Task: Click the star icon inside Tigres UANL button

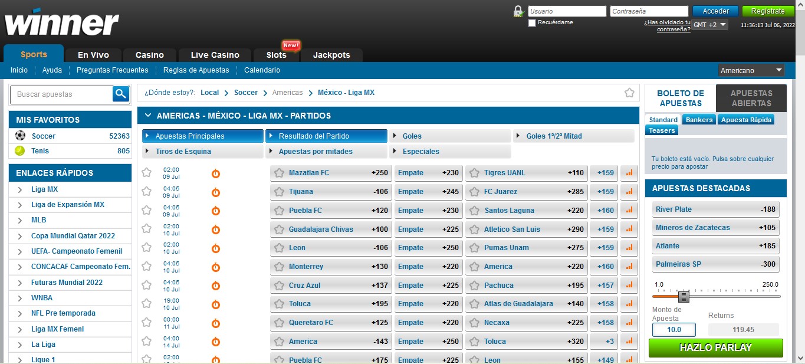Action: (x=474, y=173)
